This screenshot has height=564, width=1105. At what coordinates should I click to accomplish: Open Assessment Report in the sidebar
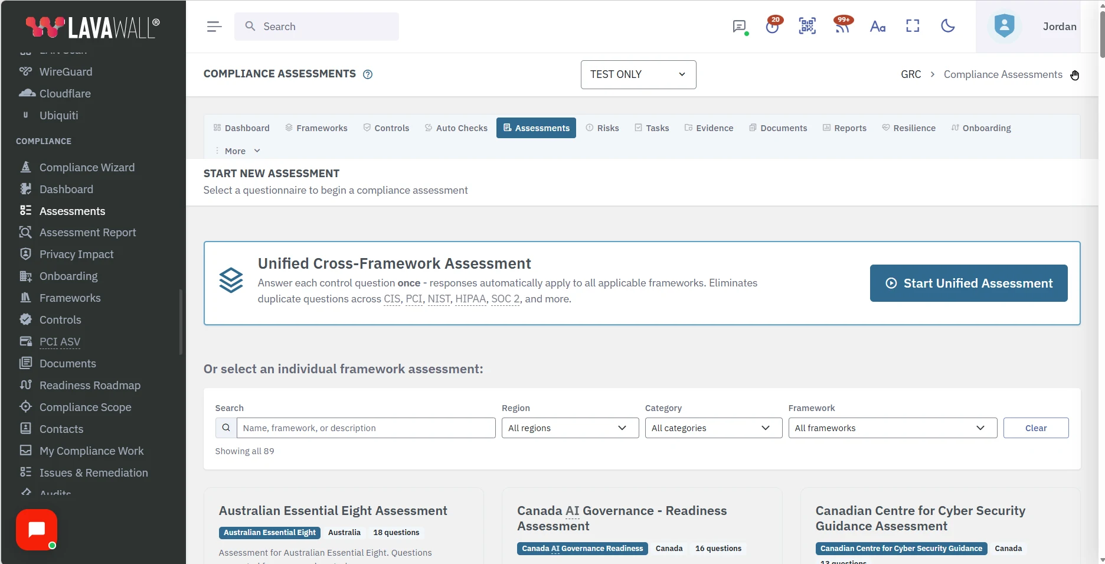87,232
